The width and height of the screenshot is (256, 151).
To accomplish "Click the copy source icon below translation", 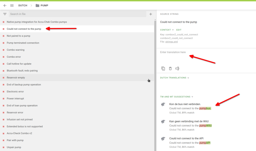I will click(x=163, y=68).
